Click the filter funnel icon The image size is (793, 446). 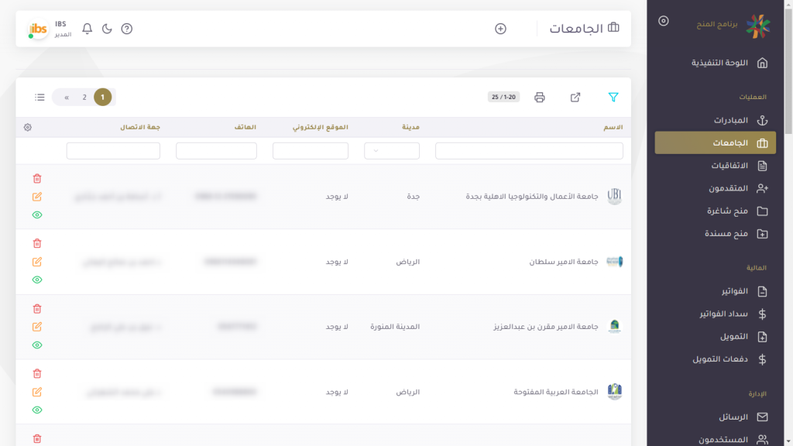(613, 98)
